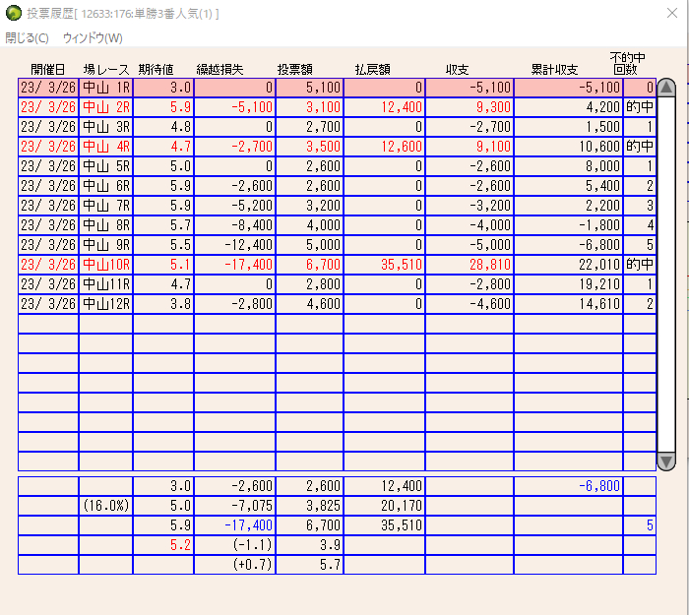Click the 28,810 balance cell
Viewport: 689px width, 615px height.
coord(470,265)
